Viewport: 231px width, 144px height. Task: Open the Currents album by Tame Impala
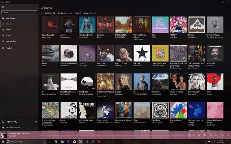click(x=87, y=53)
